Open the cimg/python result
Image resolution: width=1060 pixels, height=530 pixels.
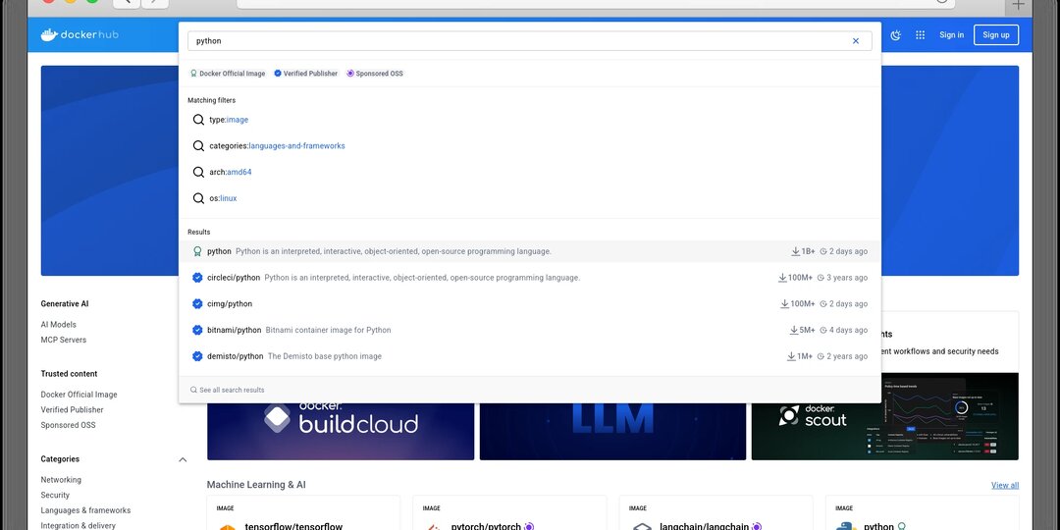530,304
